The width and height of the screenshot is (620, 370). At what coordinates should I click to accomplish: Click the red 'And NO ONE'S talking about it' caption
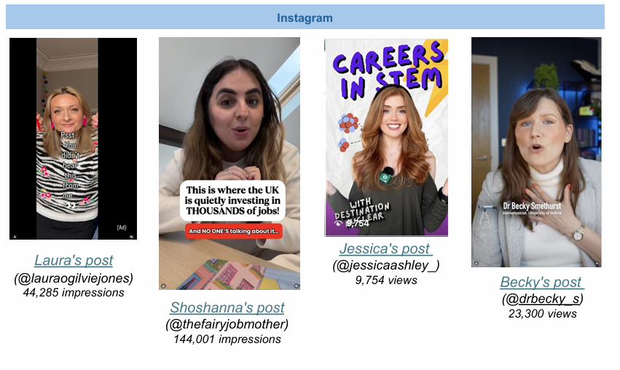(234, 232)
